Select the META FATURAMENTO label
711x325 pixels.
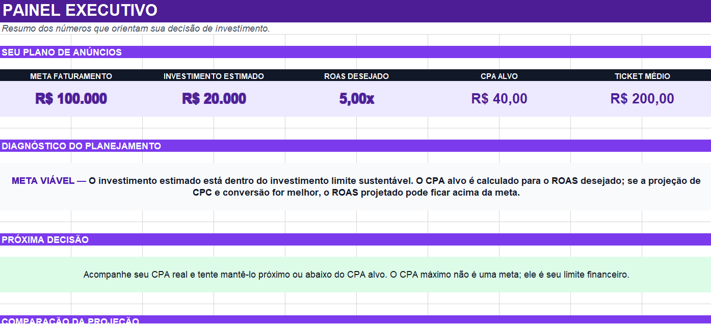pos(71,76)
